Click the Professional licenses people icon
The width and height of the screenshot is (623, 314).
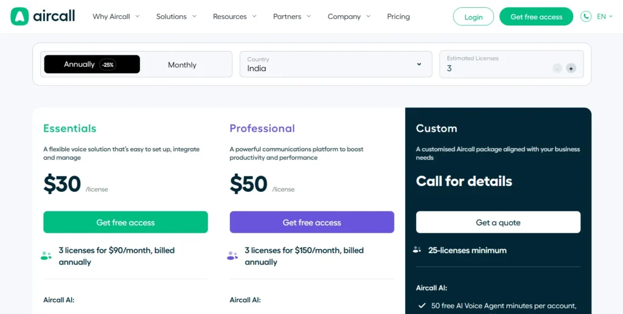point(232,256)
